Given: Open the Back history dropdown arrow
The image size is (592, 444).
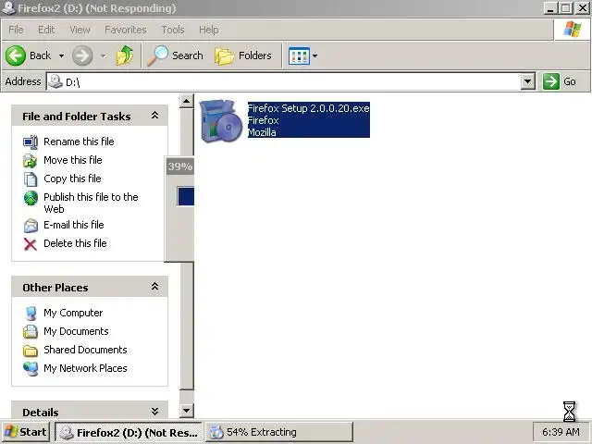Looking at the screenshot, I should coord(61,55).
